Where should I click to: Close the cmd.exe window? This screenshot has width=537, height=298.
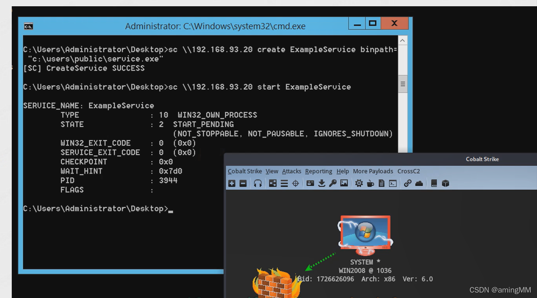(394, 23)
